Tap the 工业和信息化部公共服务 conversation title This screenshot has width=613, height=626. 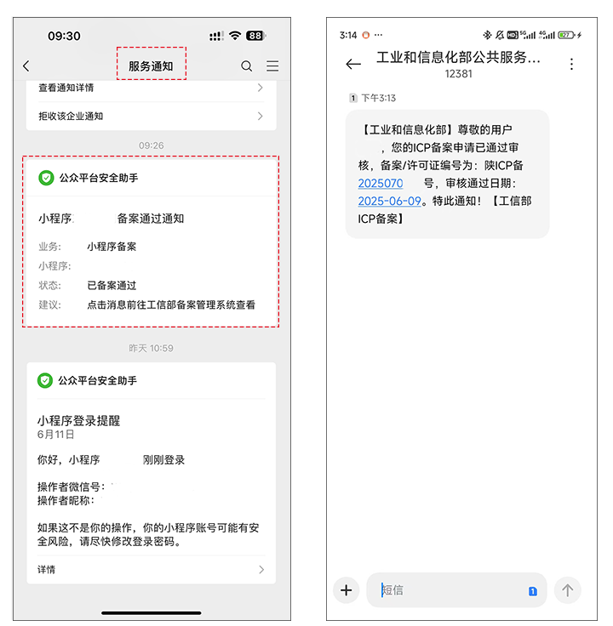pyautogui.click(x=458, y=58)
